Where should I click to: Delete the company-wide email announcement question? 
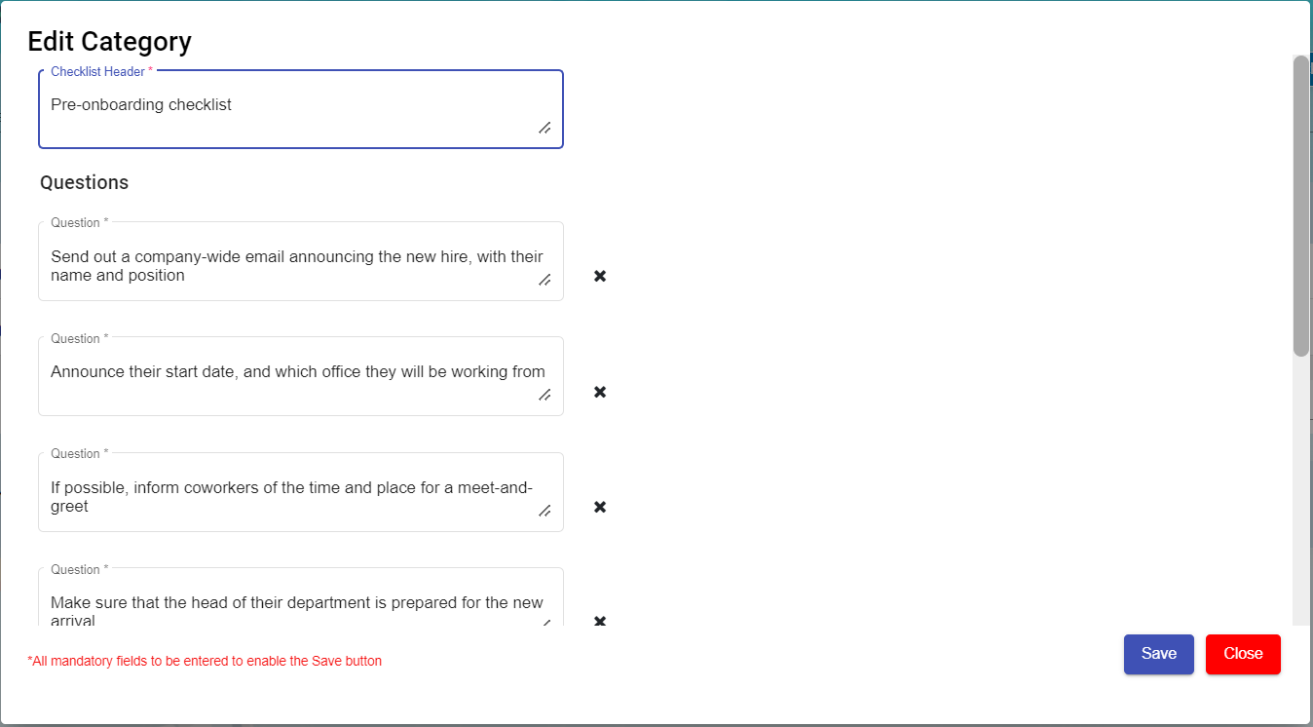pyautogui.click(x=600, y=276)
